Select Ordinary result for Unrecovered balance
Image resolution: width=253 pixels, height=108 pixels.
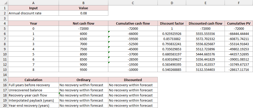pos(83,90)
